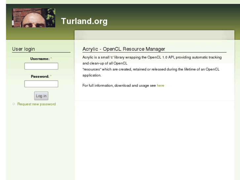Click the Log in button
Screen dimensions: 240x180
41,96
